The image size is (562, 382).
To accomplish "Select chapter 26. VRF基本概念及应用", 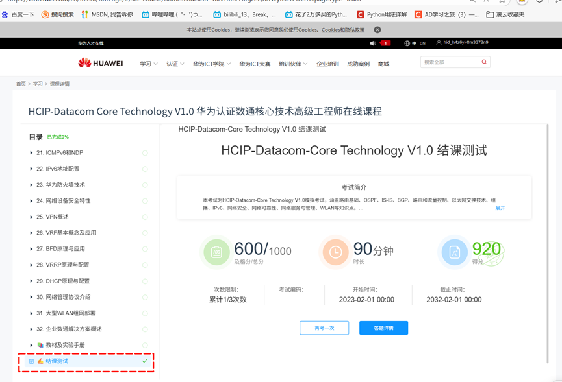I will (x=66, y=233).
